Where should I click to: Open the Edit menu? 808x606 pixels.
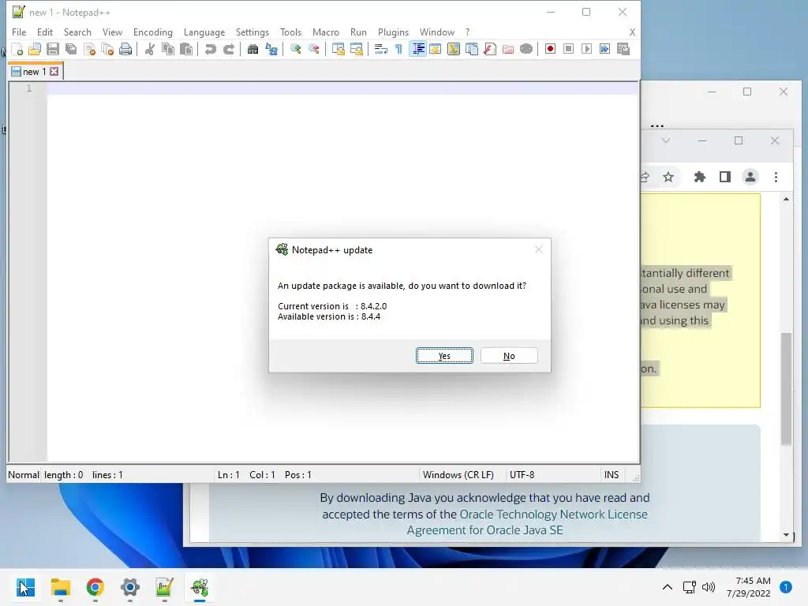coord(45,32)
